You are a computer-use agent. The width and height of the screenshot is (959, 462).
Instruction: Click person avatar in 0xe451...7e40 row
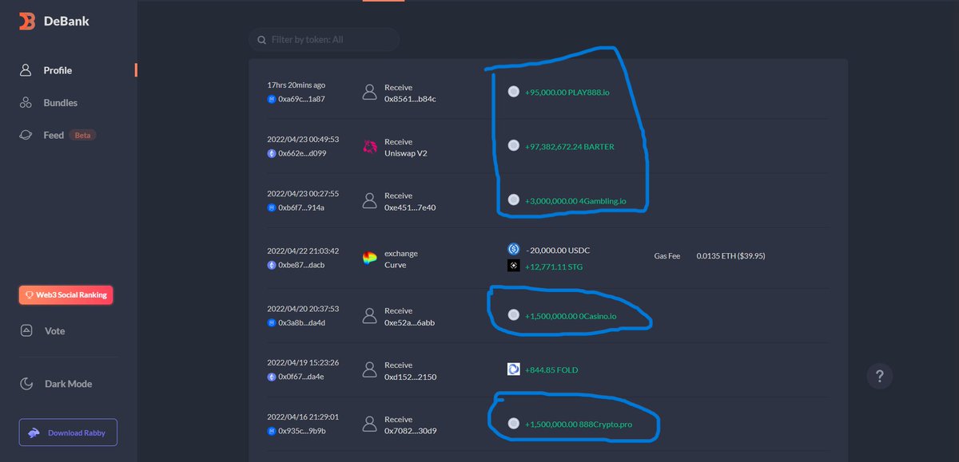point(369,201)
